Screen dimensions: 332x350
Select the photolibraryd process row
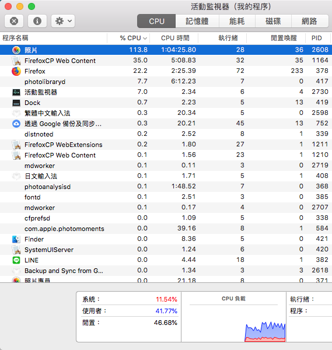pyautogui.click(x=166, y=82)
